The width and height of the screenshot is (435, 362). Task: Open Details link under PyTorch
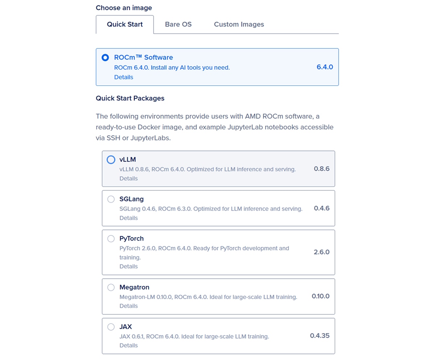point(129,266)
